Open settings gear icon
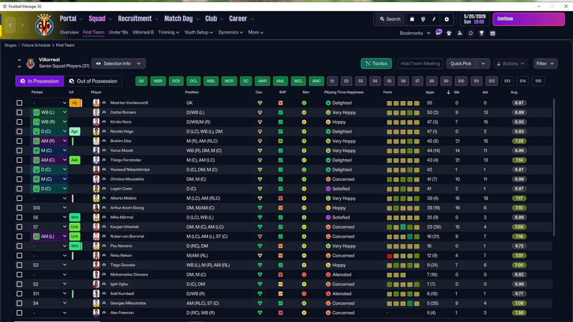 click(446, 19)
